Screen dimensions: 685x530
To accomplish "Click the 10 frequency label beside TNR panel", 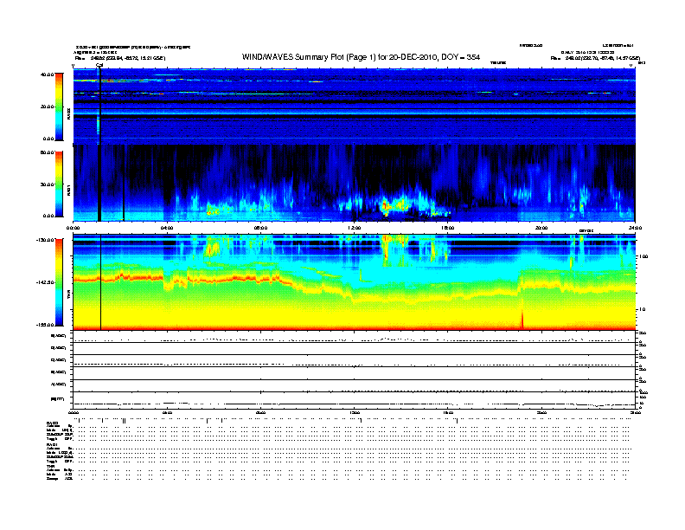I will tap(642, 309).
